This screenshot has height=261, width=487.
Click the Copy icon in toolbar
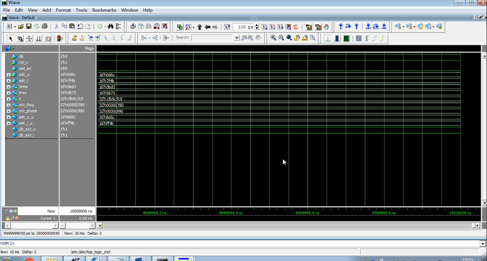pyautogui.click(x=65, y=27)
